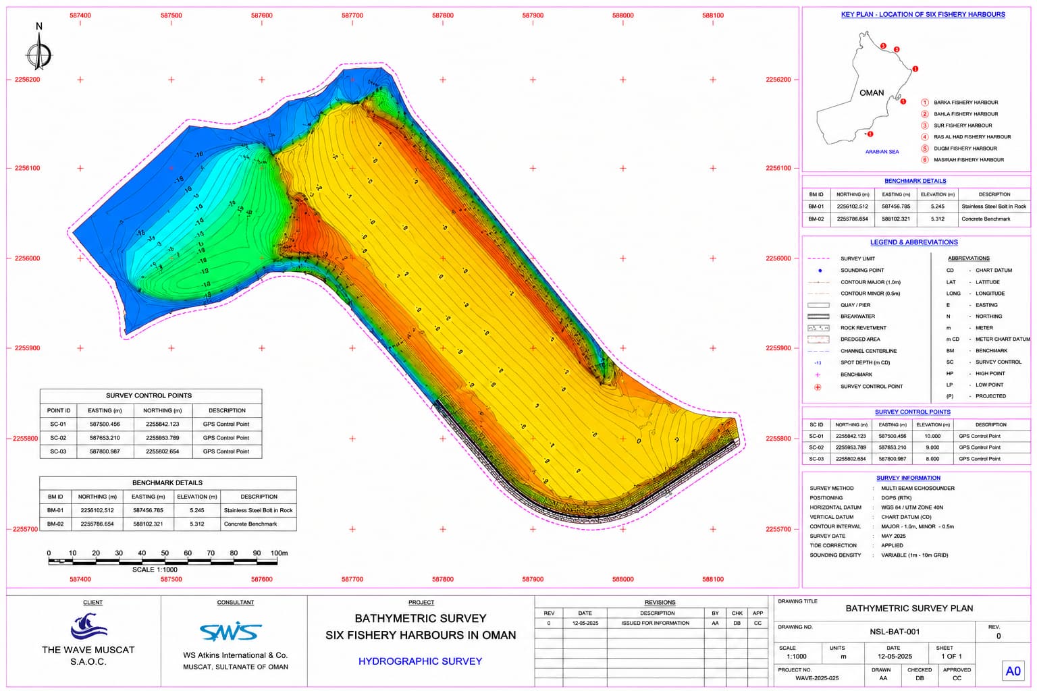Image resolution: width=1037 pixels, height=691 pixels.
Task: Select circled number 2 beside Bahla Fishery Harbour
Action: [x=925, y=114]
